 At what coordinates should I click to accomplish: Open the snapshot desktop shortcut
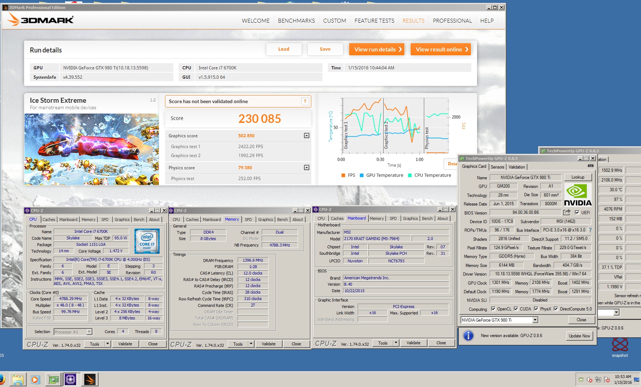[x=620, y=347]
